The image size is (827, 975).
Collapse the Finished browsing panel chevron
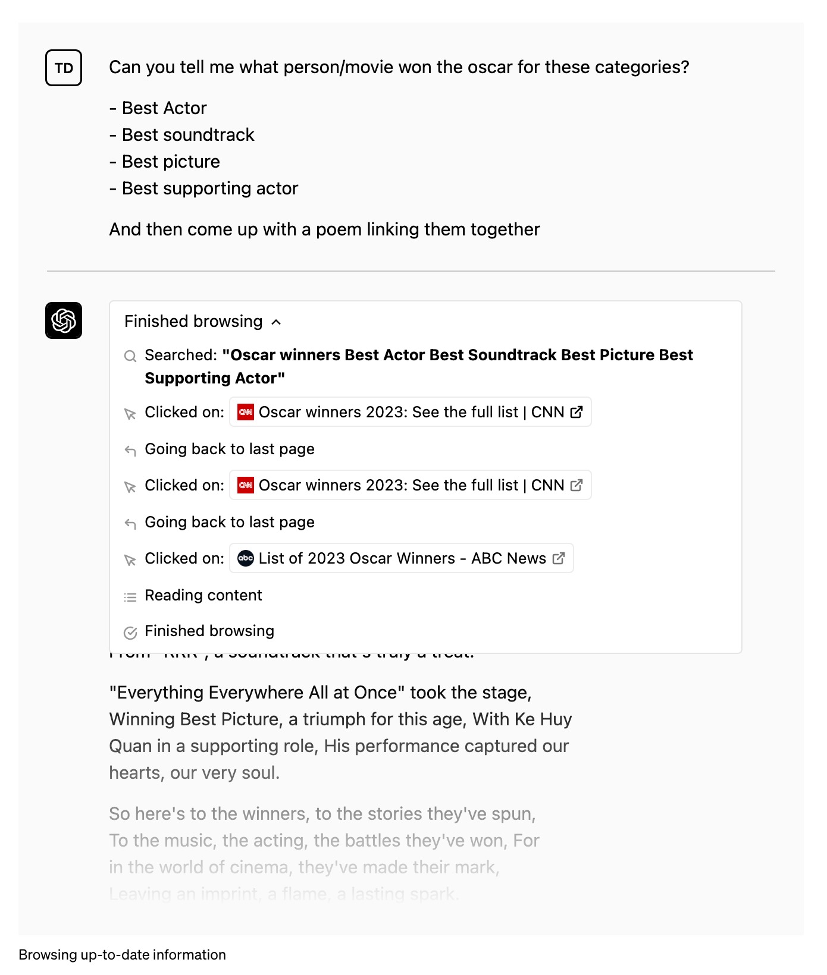click(x=276, y=322)
